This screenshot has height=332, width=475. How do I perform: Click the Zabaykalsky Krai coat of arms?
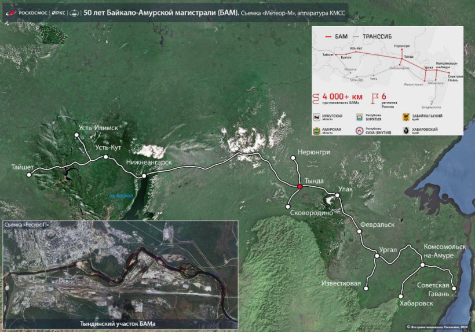pyautogui.click(x=406, y=116)
